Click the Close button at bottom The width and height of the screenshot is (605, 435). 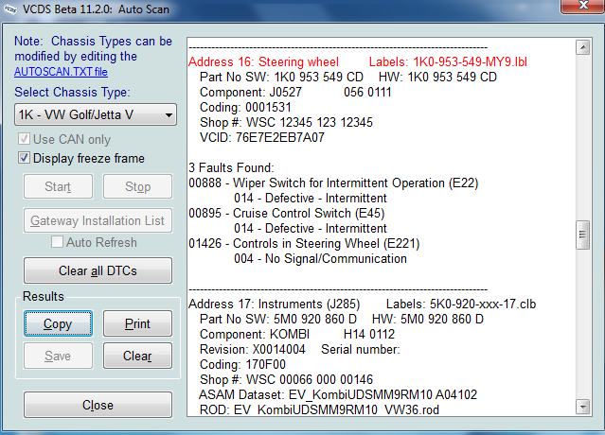(x=98, y=405)
